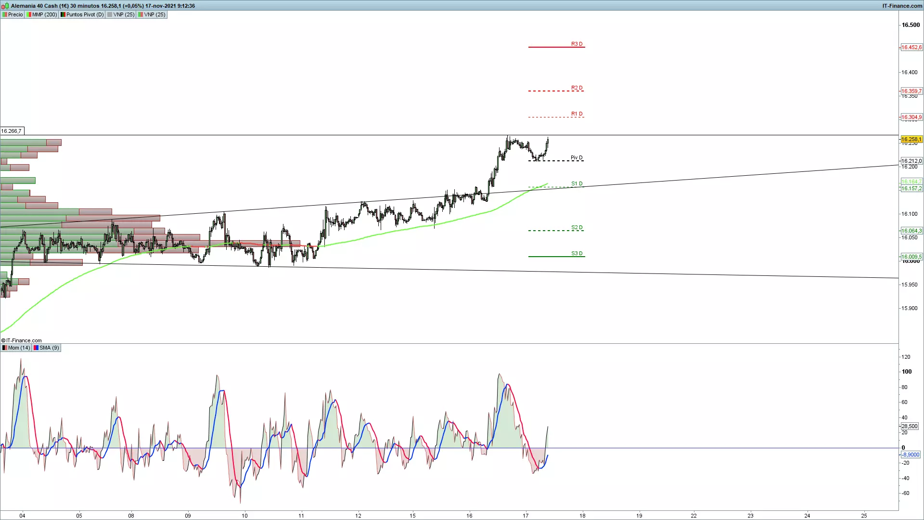Click the S1 D pivot support label
The image size is (924, 520).
tap(577, 183)
